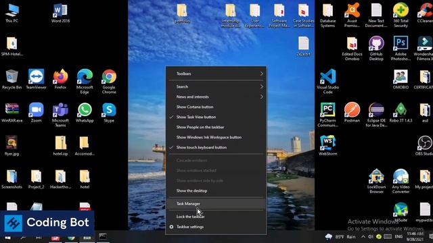433x243 pixels.
Task: Select the Accomod... folder
Action: point(85,146)
